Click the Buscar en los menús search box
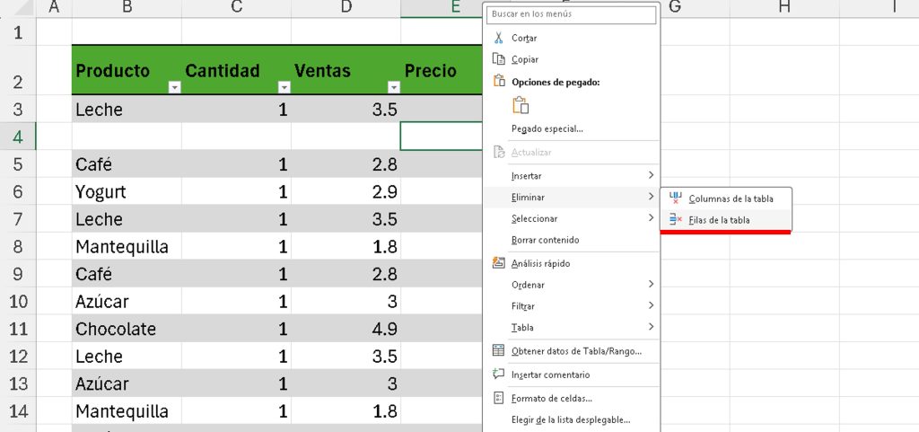The width and height of the screenshot is (919, 432). click(x=572, y=14)
